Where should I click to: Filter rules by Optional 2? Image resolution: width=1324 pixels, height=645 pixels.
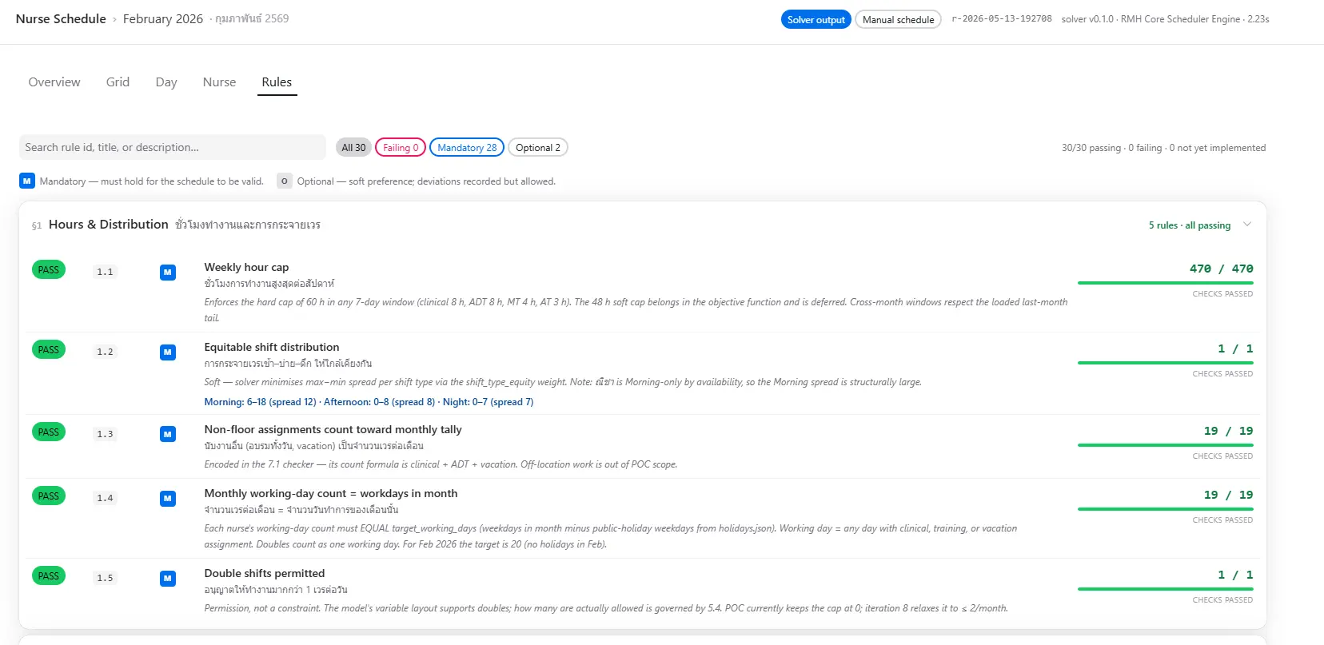point(538,147)
